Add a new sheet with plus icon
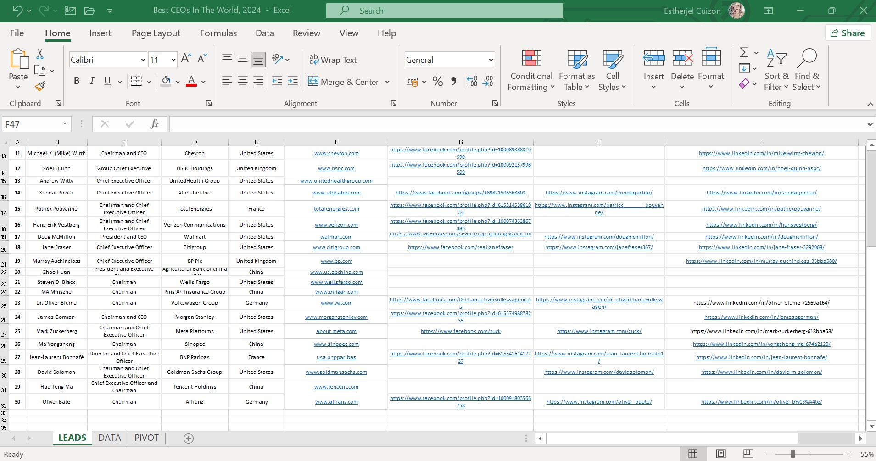This screenshot has width=876, height=461. tap(188, 439)
